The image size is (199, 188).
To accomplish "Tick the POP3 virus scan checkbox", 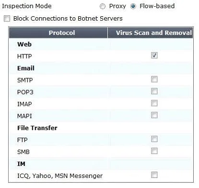I will [154, 91].
